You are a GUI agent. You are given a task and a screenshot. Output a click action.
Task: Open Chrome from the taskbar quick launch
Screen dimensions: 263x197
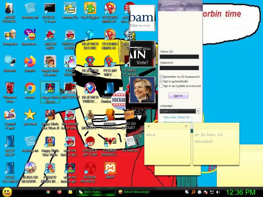tap(48, 192)
